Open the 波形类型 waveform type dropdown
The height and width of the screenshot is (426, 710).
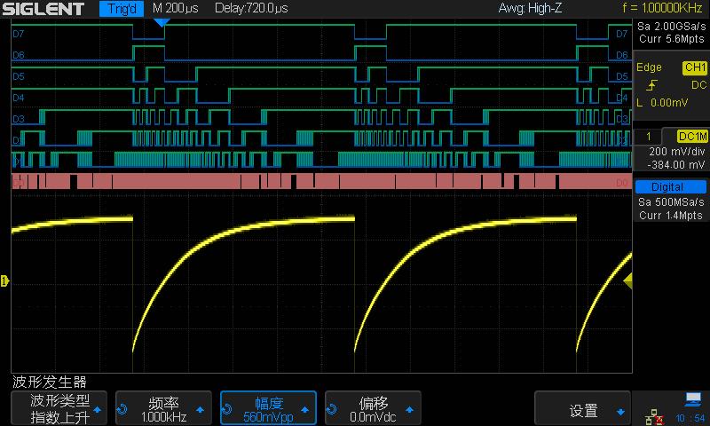pos(59,410)
